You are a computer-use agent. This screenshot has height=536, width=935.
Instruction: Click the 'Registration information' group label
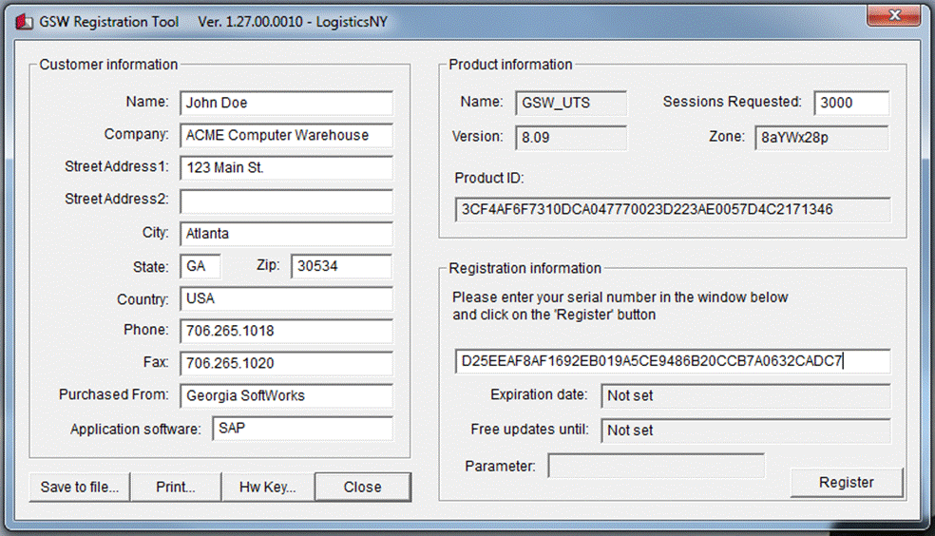(525, 268)
